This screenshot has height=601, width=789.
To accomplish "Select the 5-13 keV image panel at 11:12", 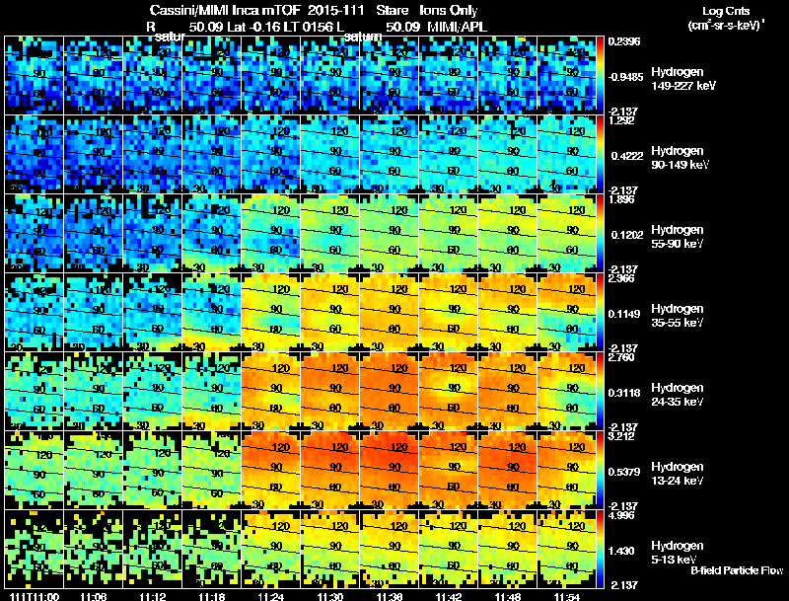I will coord(153,550).
